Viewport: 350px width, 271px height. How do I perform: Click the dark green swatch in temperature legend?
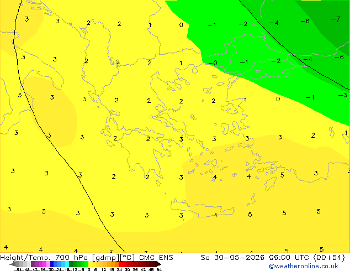71,264
